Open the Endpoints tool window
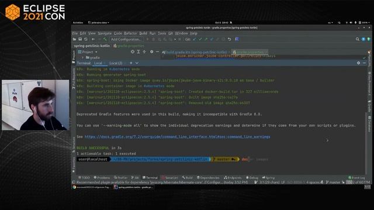Screen dimensions: 374x210 (233, 177)
